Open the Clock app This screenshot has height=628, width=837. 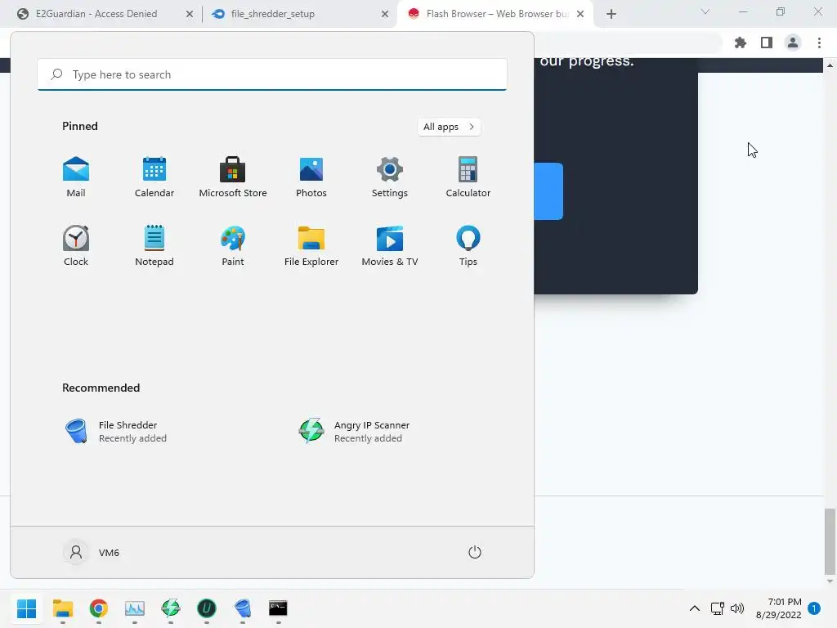click(76, 245)
